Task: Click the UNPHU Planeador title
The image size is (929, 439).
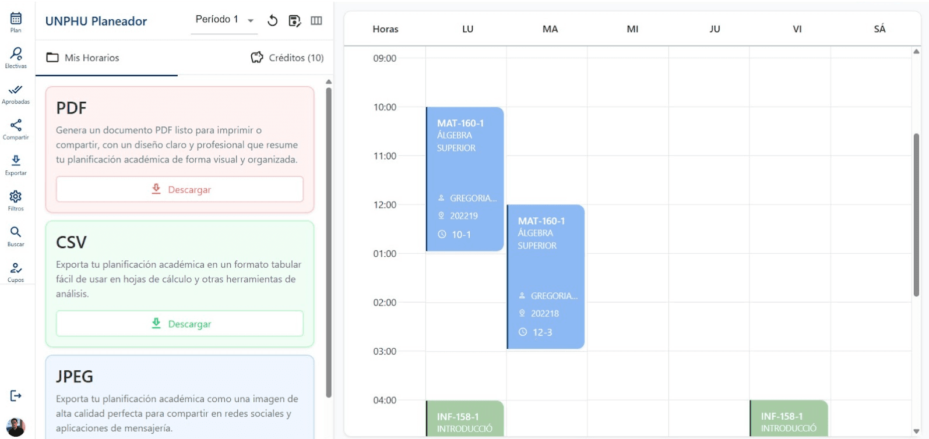Action: click(x=96, y=22)
